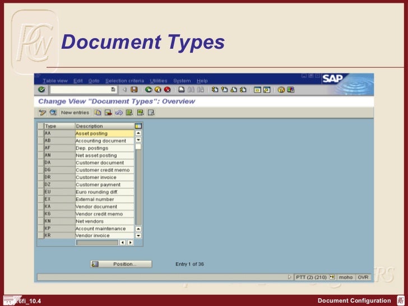Screen dimensions: 408x306
Task: Open the Edit menu
Action: [x=78, y=81]
